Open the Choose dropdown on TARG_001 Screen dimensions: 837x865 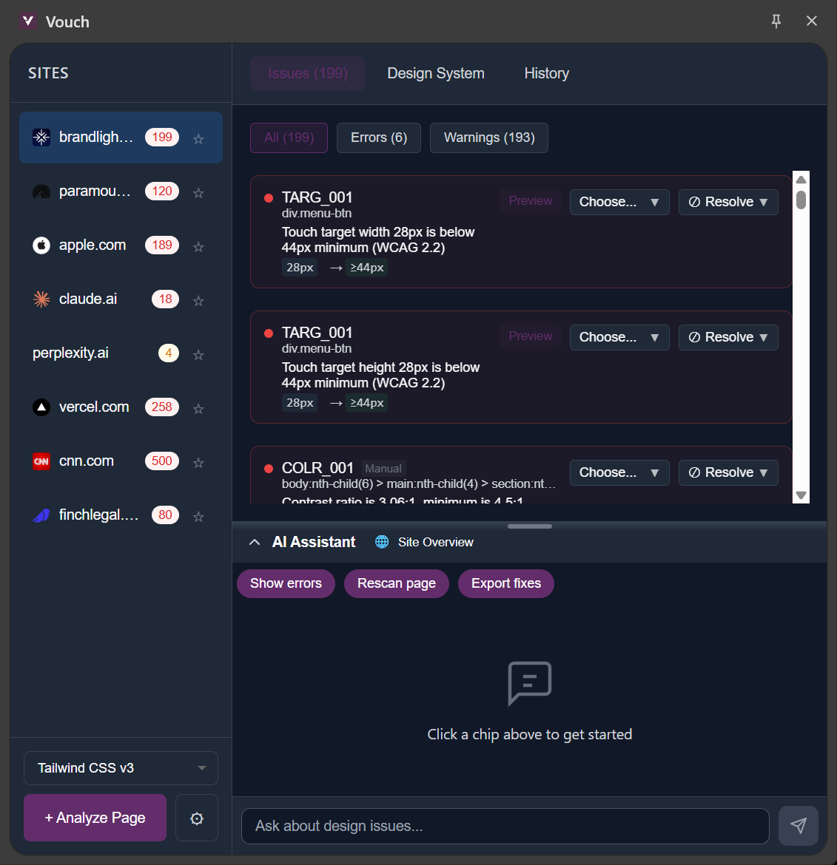(x=619, y=202)
